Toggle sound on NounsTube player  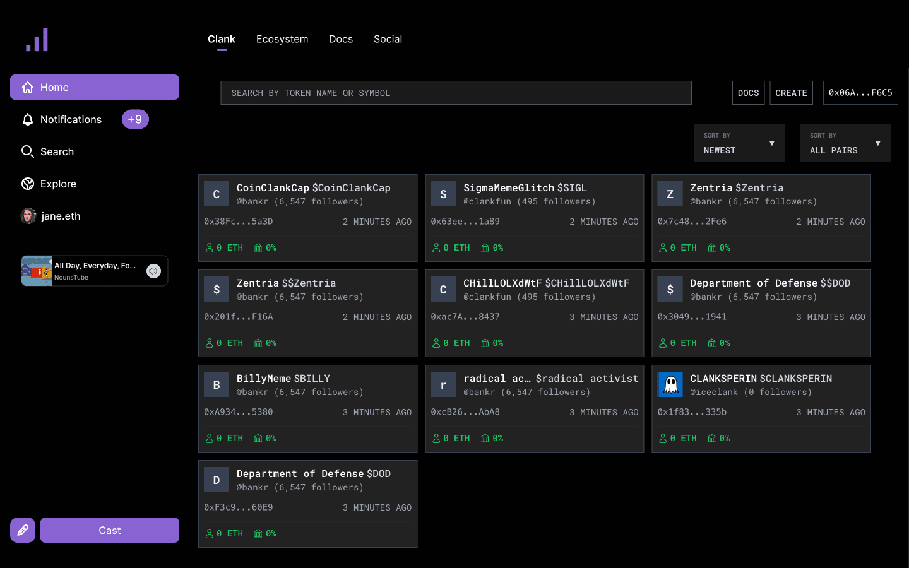[153, 271]
